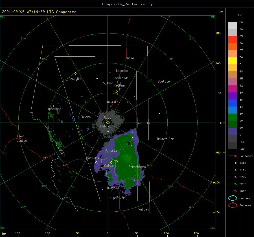Click the Sylvan label on map
This screenshot has width=254, height=237.
tap(108, 83)
